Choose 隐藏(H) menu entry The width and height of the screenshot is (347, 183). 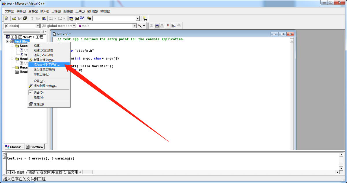tap(49, 97)
